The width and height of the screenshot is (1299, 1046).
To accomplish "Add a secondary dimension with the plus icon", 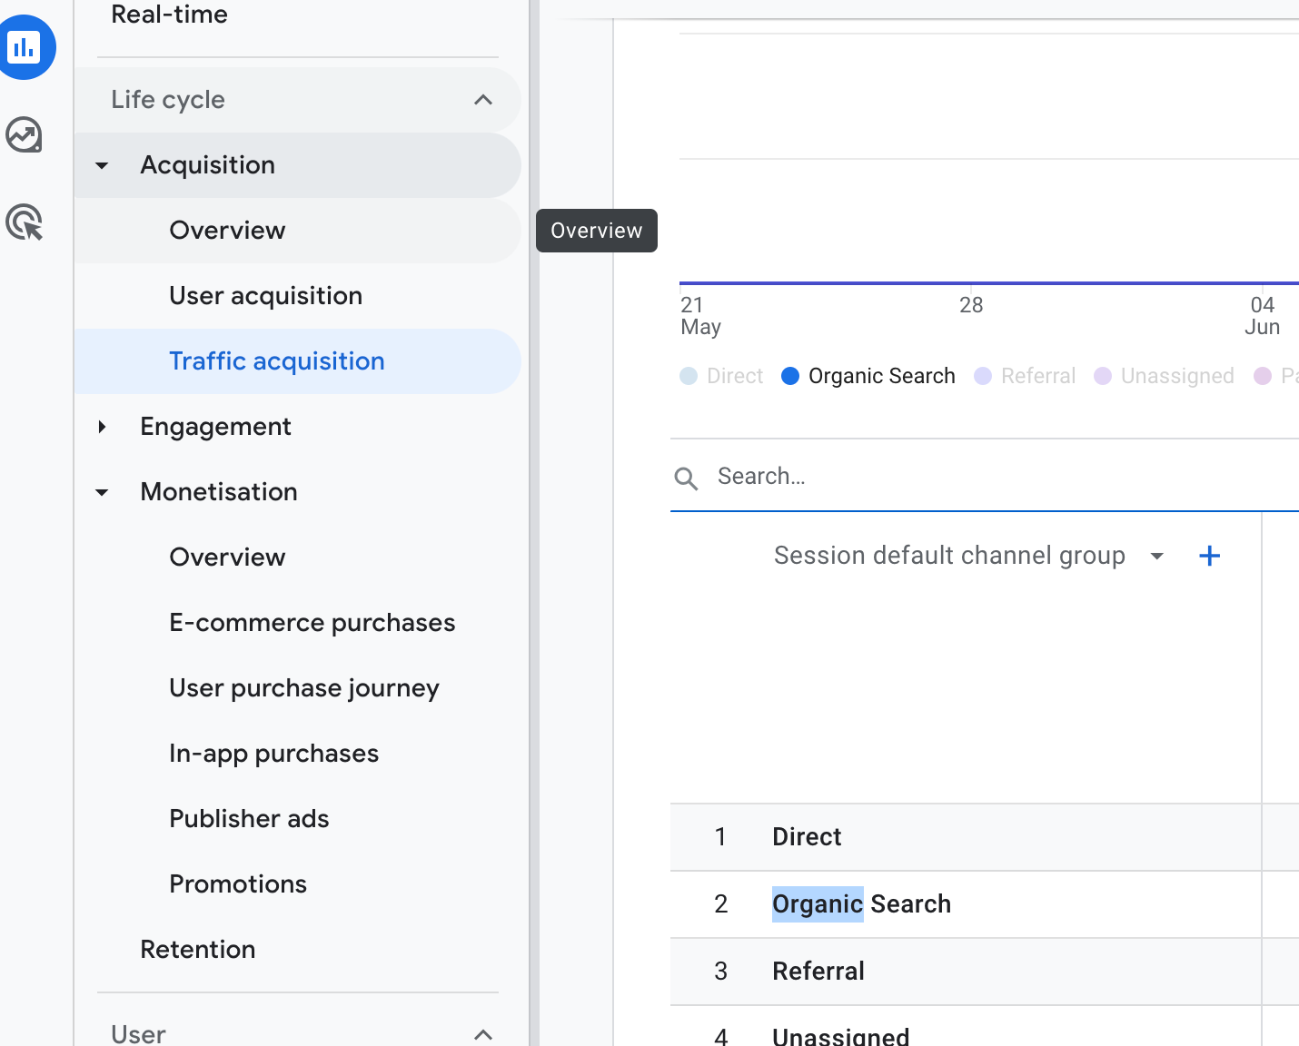I will (x=1209, y=555).
